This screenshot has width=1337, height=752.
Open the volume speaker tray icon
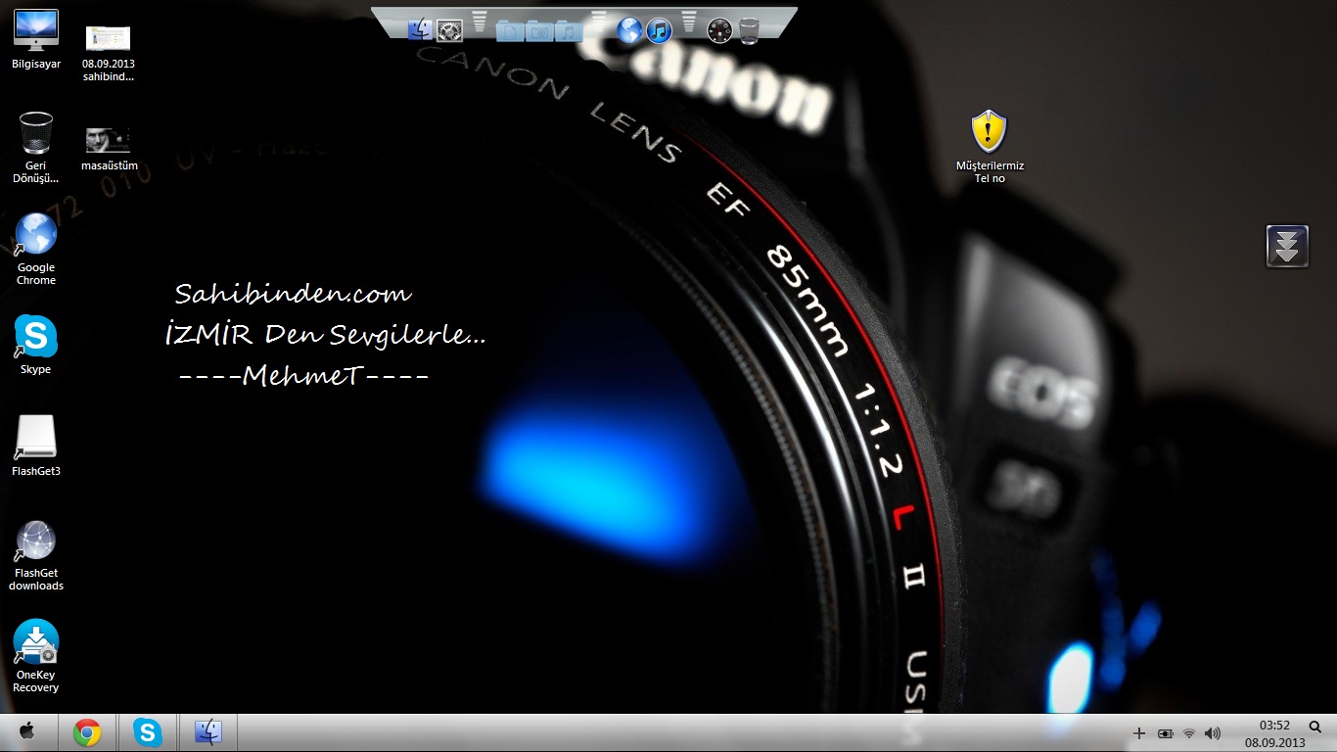pyautogui.click(x=1213, y=733)
